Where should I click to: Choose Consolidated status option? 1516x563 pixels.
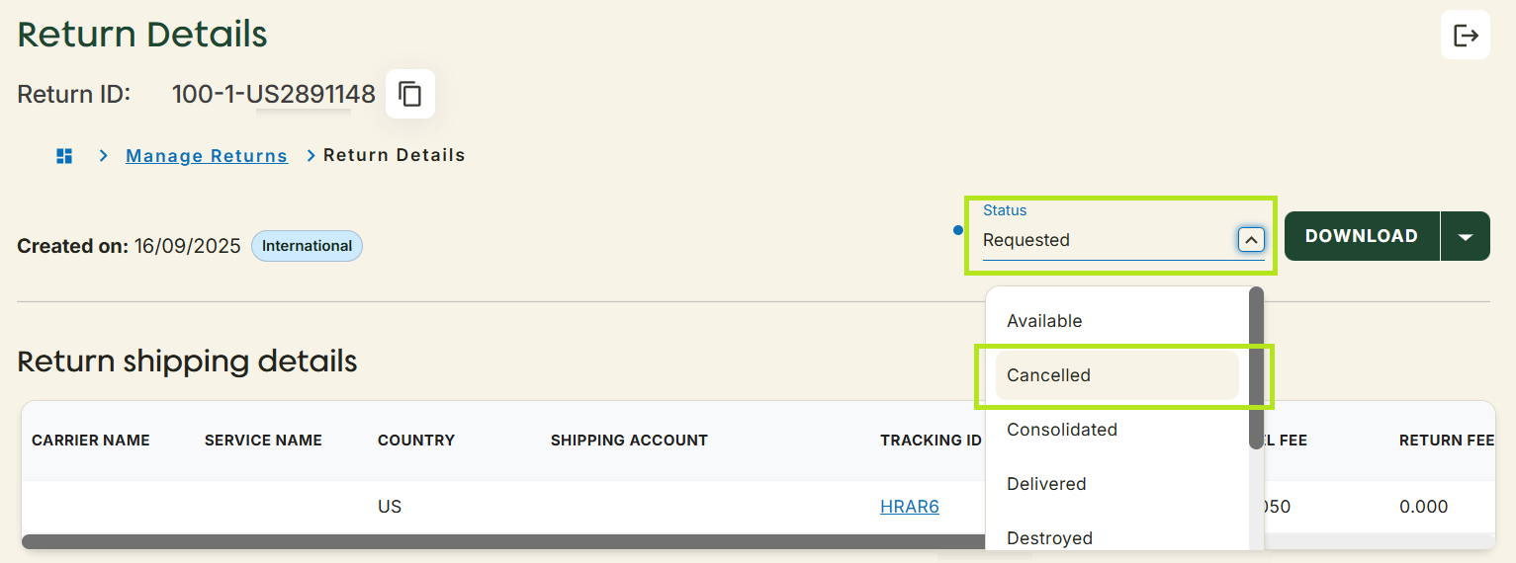tap(1061, 430)
